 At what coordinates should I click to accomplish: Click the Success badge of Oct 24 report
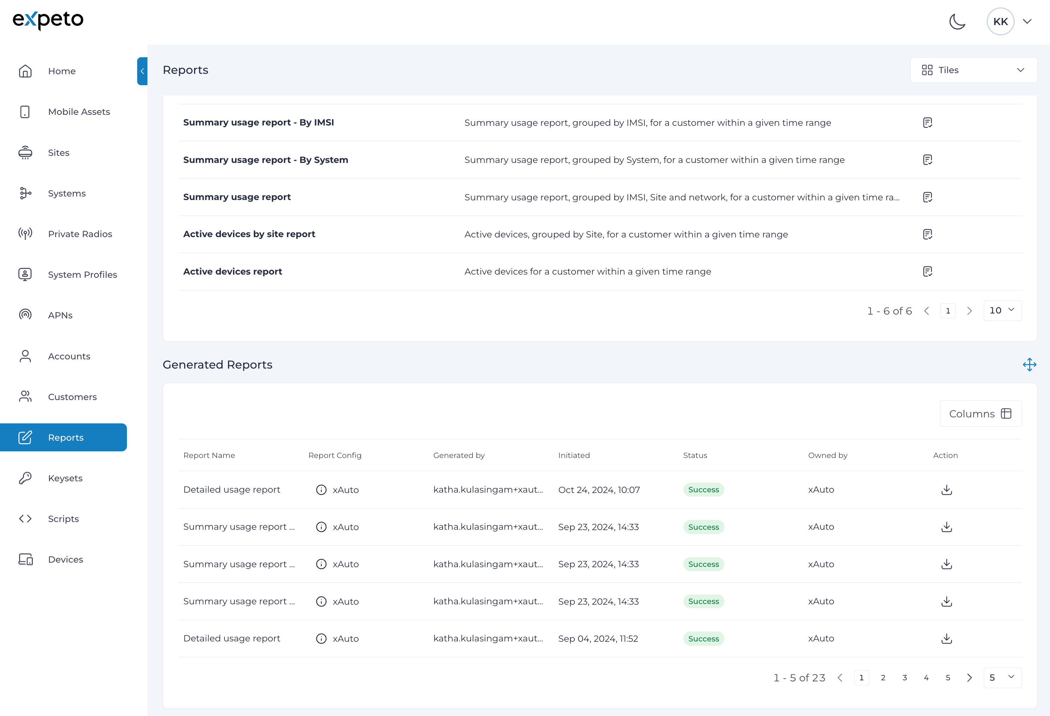(x=704, y=490)
